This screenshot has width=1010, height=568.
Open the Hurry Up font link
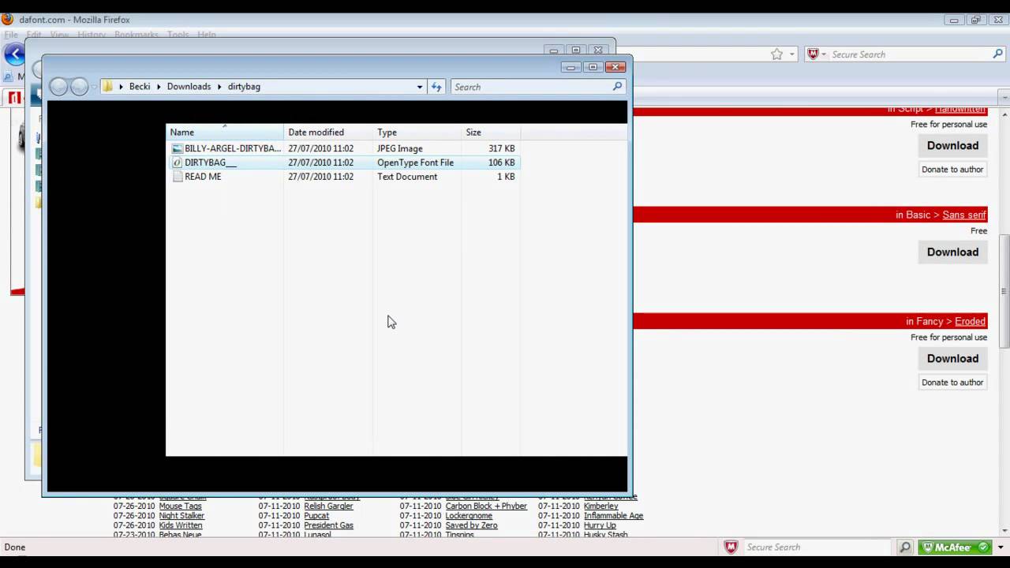[600, 525]
